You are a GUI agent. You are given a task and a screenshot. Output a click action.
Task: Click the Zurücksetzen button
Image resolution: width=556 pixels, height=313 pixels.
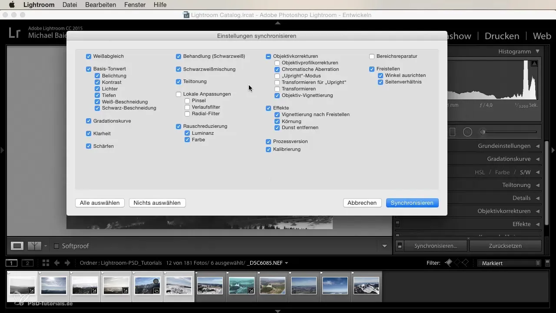tap(505, 246)
